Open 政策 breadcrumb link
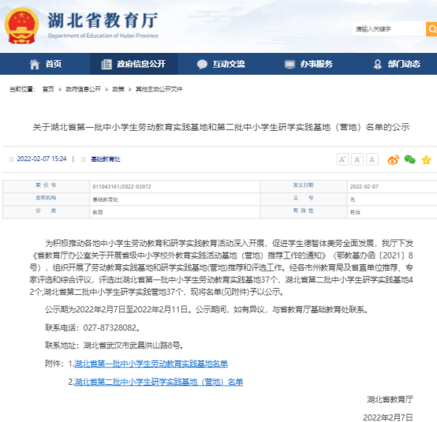The height and width of the screenshot is (422, 437). pos(118,89)
